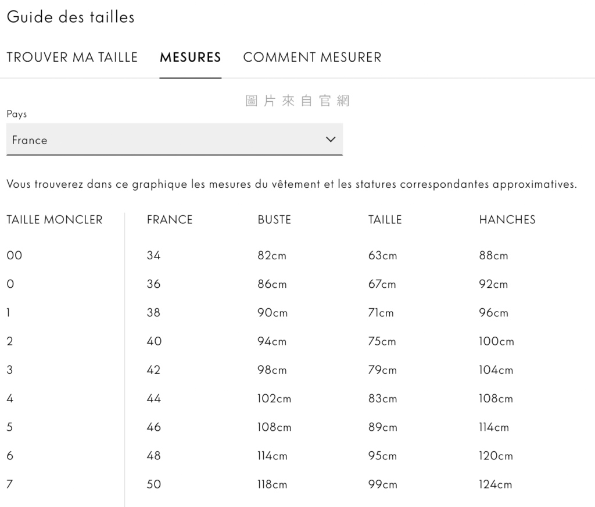Viewport: 595px width, 507px height.
Task: Switch to COMMENT MESURER tab
Action: point(312,58)
